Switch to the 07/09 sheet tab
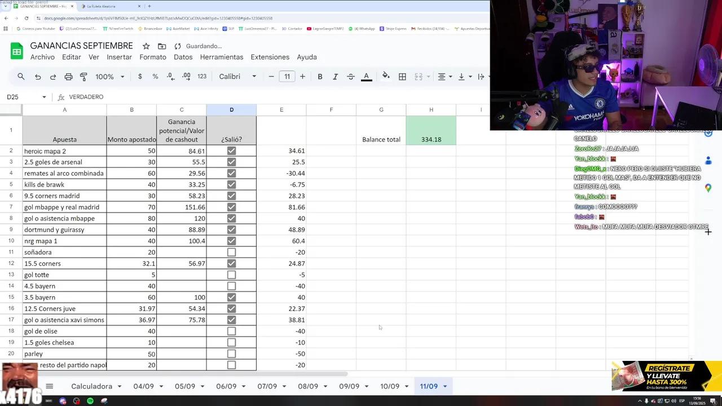Image resolution: width=722 pixels, height=406 pixels. [x=267, y=386]
